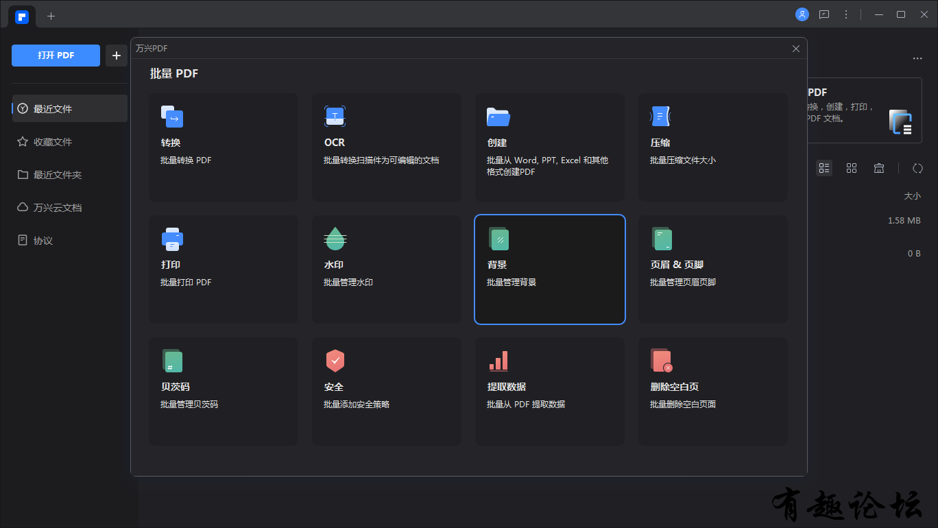The image size is (938, 528).
Task: Click the refresh icon
Action: pos(917,168)
